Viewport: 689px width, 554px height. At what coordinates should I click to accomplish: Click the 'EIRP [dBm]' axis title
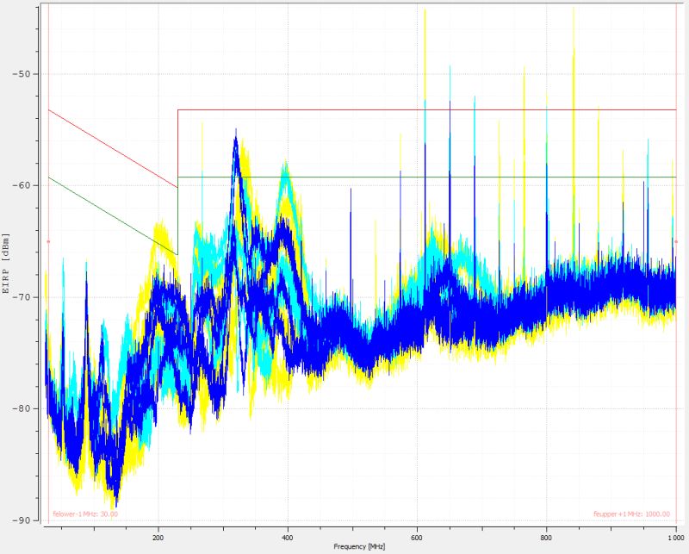click(6, 264)
